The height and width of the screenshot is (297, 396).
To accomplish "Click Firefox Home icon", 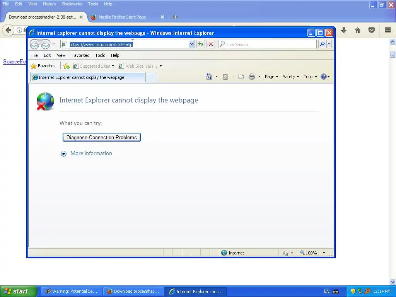I will (x=358, y=30).
